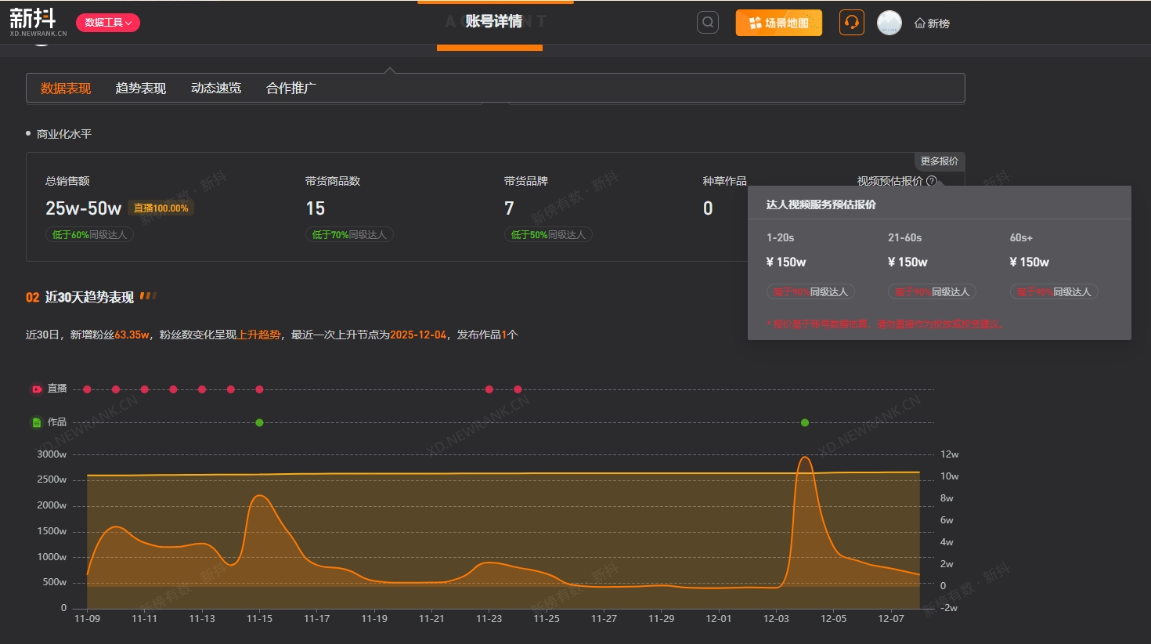Open the 数据工具 dropdown menu
Screen dimensions: 1151x644
point(107,23)
